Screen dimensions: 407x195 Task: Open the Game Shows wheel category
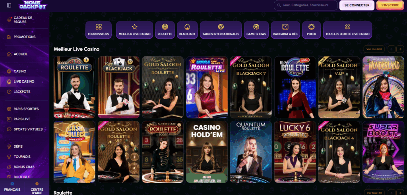[x=256, y=30]
